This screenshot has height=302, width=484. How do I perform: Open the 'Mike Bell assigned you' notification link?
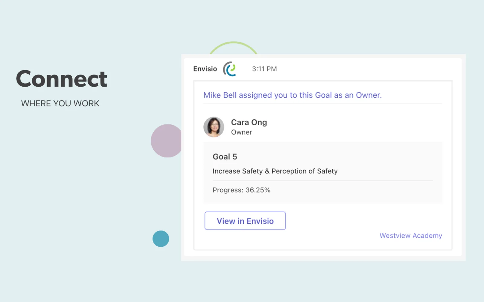click(293, 95)
